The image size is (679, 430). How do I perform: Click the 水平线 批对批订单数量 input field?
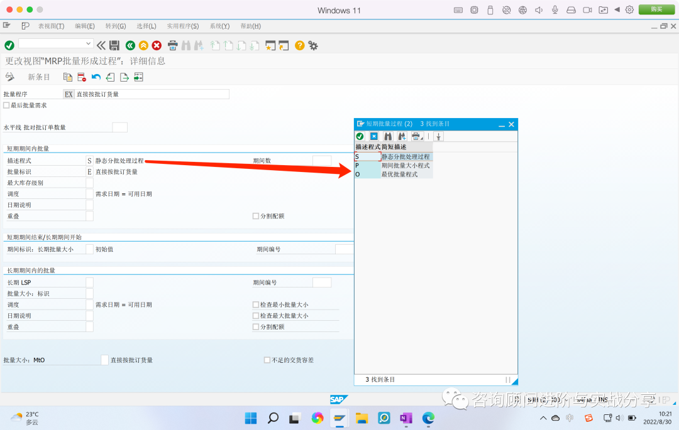coord(119,127)
